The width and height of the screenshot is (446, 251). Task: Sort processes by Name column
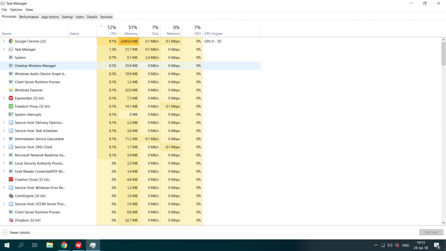(34, 30)
